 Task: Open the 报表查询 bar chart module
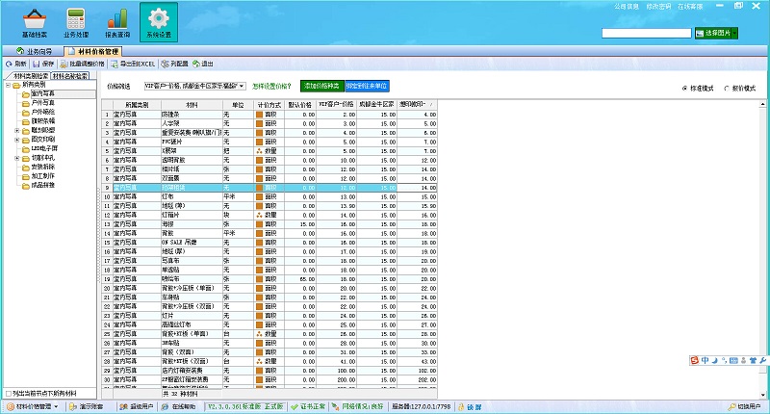[117, 21]
